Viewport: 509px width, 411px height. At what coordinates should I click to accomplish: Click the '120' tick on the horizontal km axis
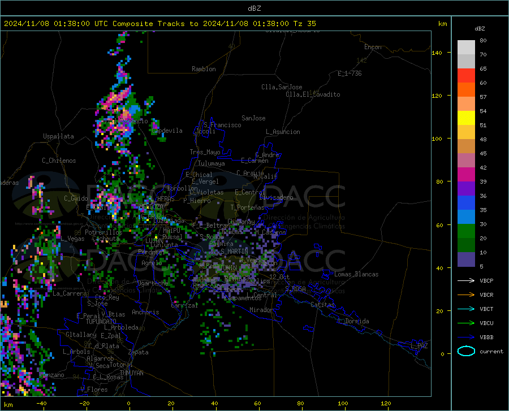click(386, 404)
